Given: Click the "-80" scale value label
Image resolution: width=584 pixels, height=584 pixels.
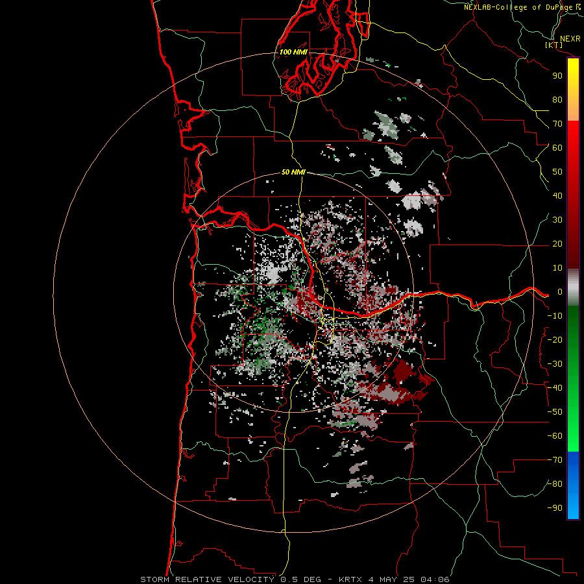Looking at the screenshot, I should coord(555,484).
